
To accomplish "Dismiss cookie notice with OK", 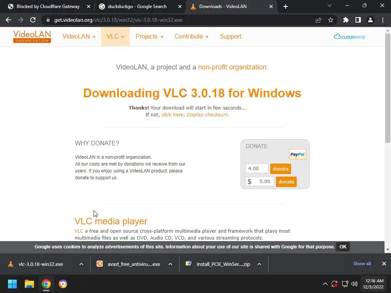I will coord(343,247).
